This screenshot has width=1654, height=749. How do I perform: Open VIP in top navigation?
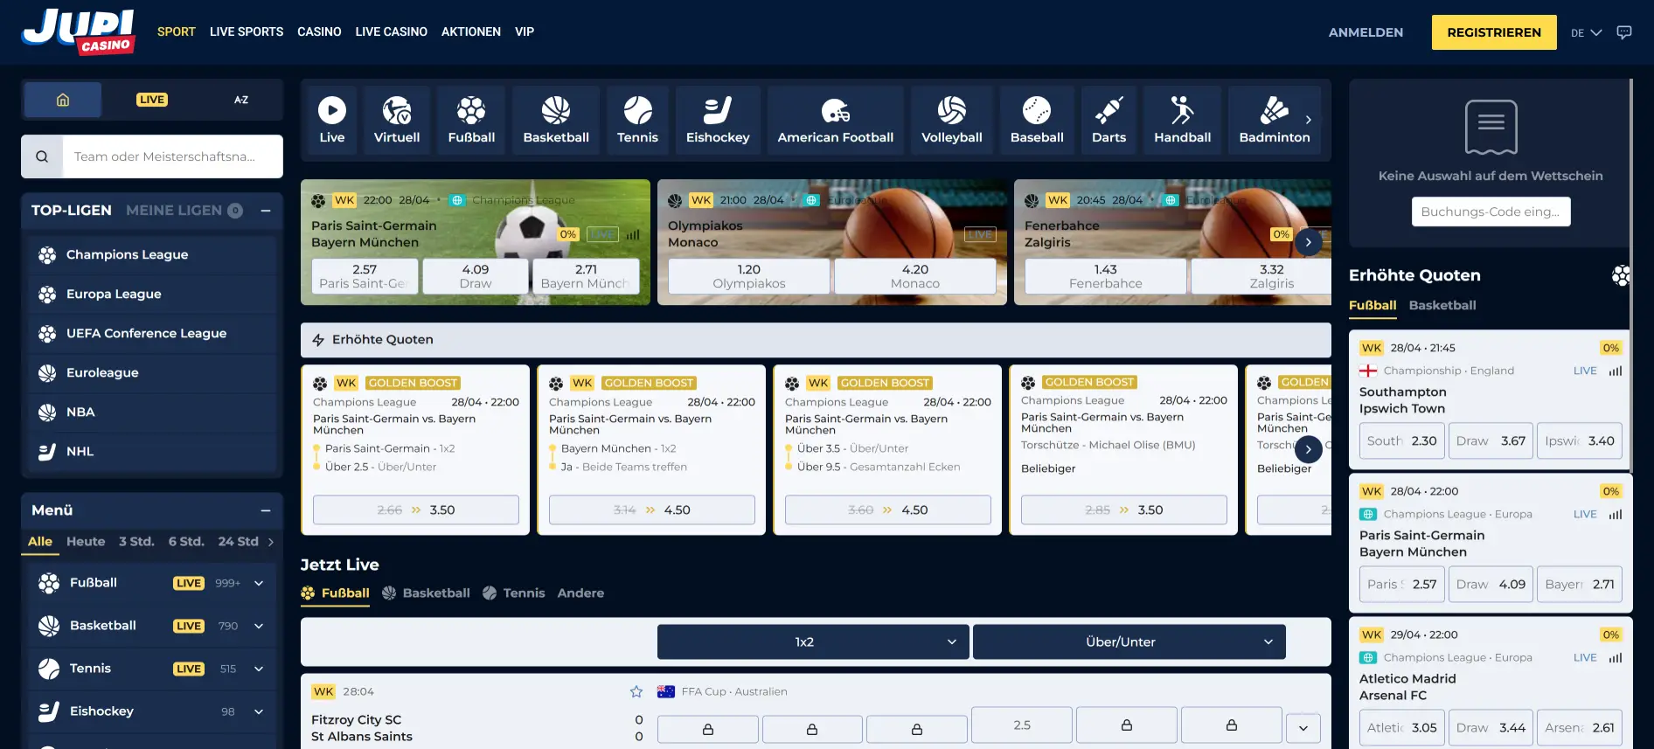coord(525,31)
